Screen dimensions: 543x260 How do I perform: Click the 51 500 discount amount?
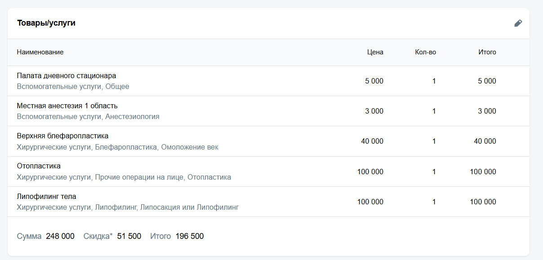(129, 236)
